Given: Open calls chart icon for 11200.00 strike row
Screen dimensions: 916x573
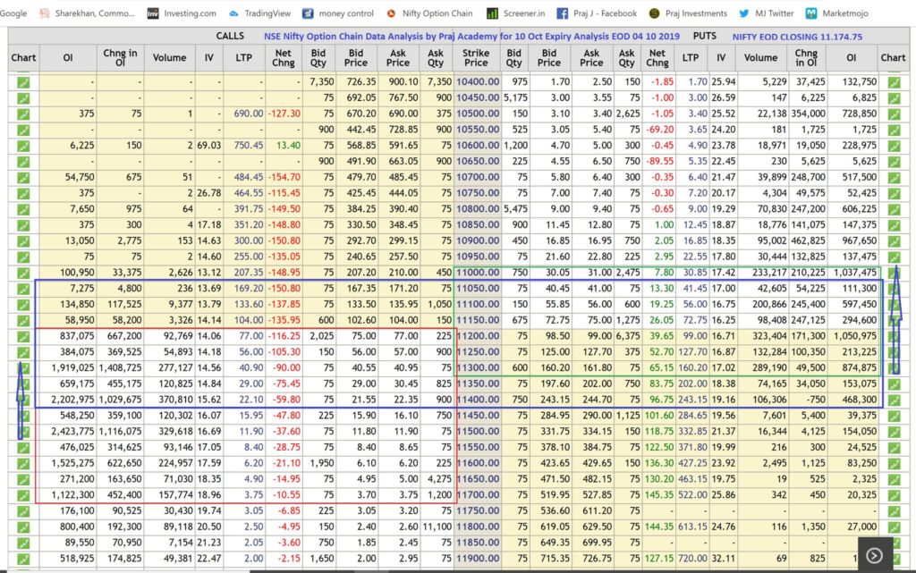Looking at the screenshot, I should coord(22,336).
